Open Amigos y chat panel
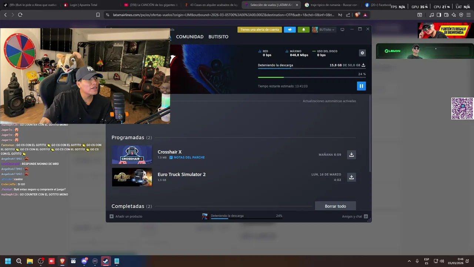 (x=355, y=216)
